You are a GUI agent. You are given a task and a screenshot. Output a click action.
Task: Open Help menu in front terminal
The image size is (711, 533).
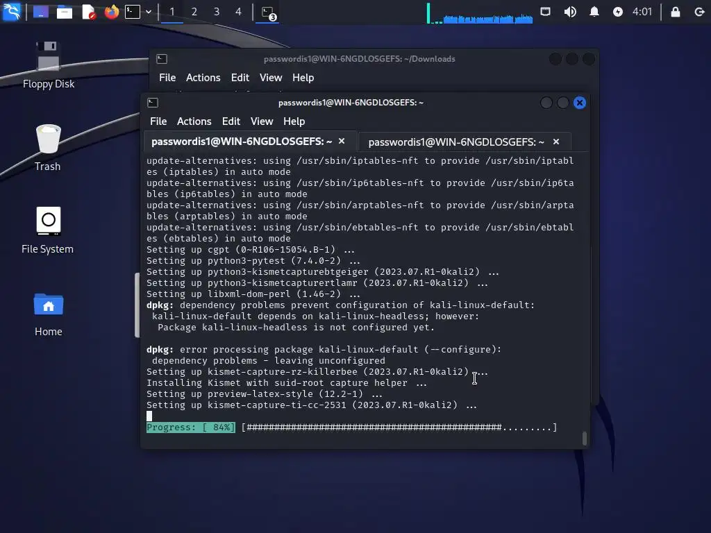294,121
